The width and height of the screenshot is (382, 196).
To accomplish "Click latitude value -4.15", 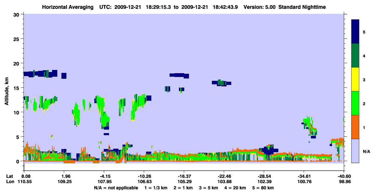I will [104, 176].
